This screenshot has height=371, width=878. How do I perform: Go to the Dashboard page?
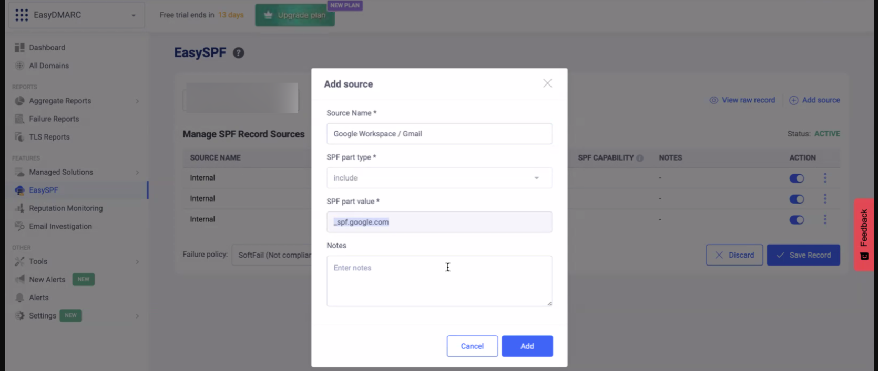47,48
